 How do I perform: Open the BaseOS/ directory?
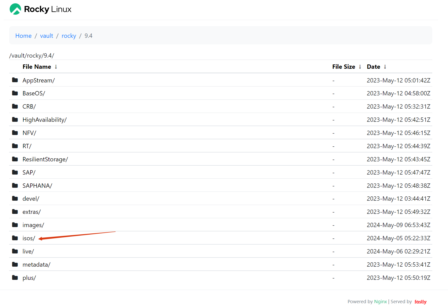pos(34,93)
